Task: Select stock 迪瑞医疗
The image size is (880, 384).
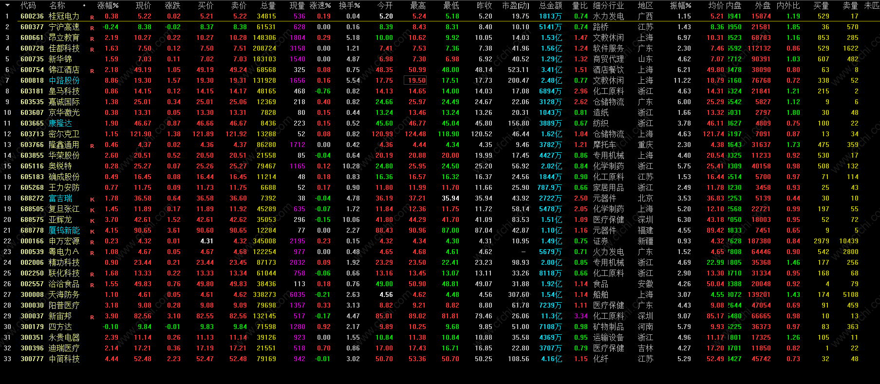Action: (64, 348)
